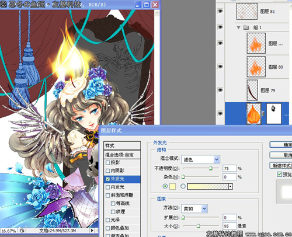The width and height of the screenshot is (292, 237).
Task: Click spread value field in 图素 section
Action: 230,218
